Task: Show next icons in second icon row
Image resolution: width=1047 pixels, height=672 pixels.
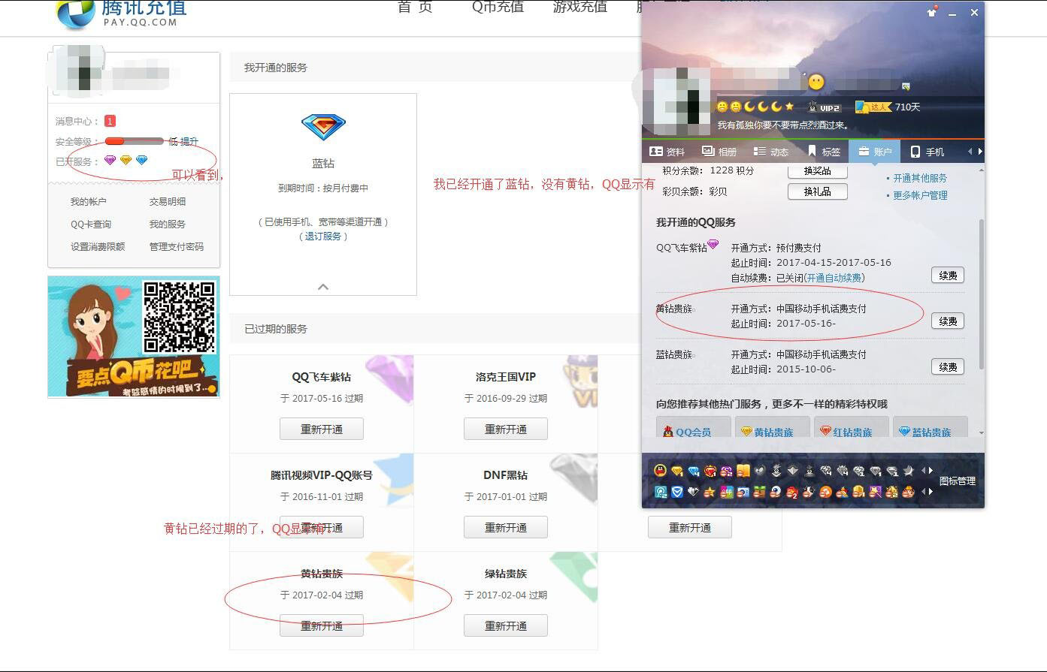Action: pyautogui.click(x=930, y=492)
